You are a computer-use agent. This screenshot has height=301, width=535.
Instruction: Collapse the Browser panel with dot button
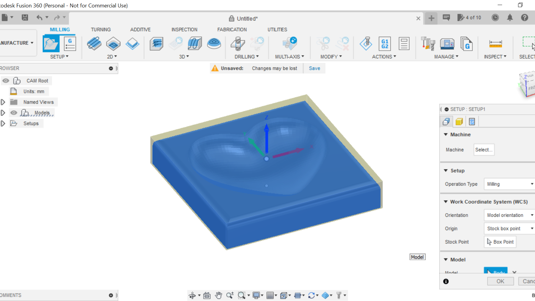(111, 69)
